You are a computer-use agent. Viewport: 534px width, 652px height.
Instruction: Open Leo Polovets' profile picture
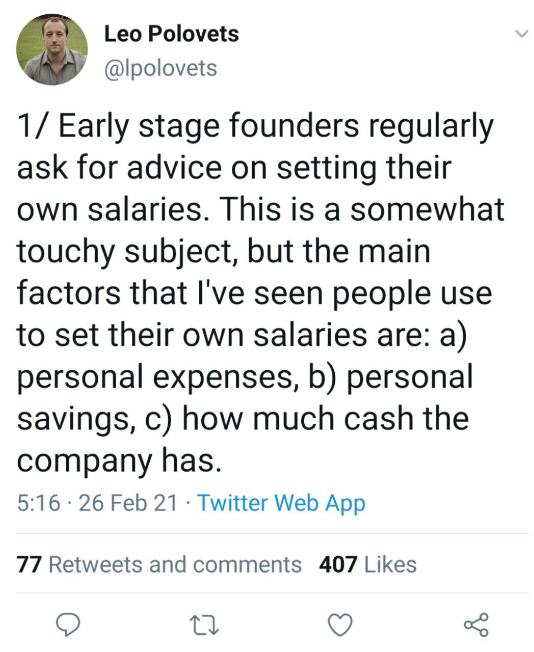pos(52,49)
